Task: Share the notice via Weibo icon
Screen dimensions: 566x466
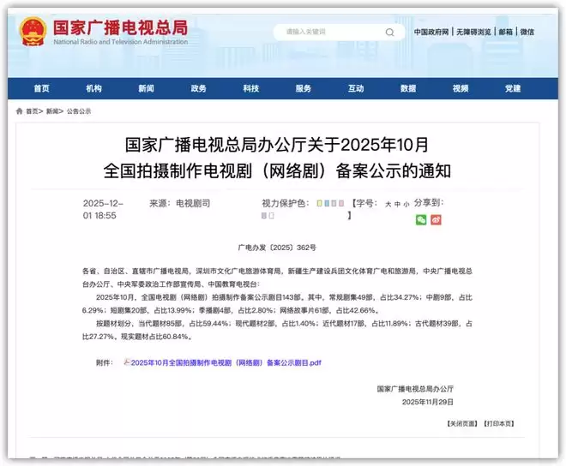Action: click(x=436, y=219)
